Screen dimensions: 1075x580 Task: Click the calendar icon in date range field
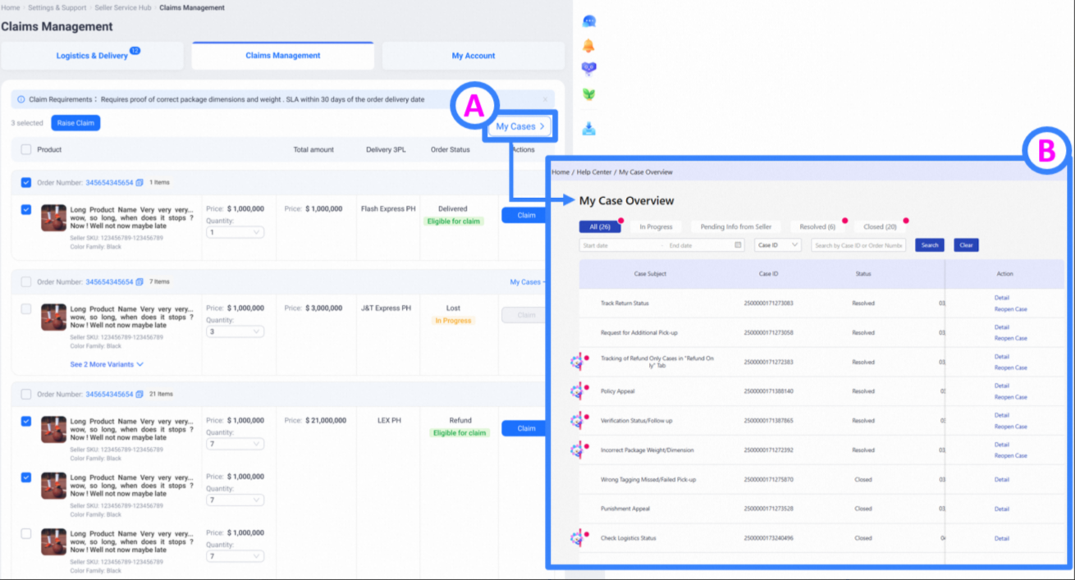[738, 245]
